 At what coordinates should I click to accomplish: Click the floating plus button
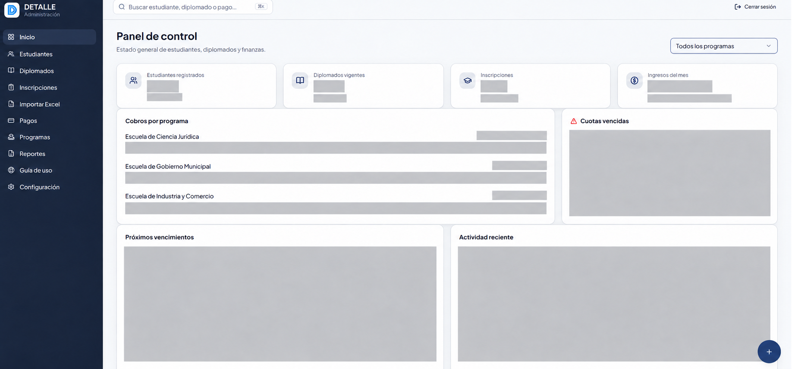769,352
